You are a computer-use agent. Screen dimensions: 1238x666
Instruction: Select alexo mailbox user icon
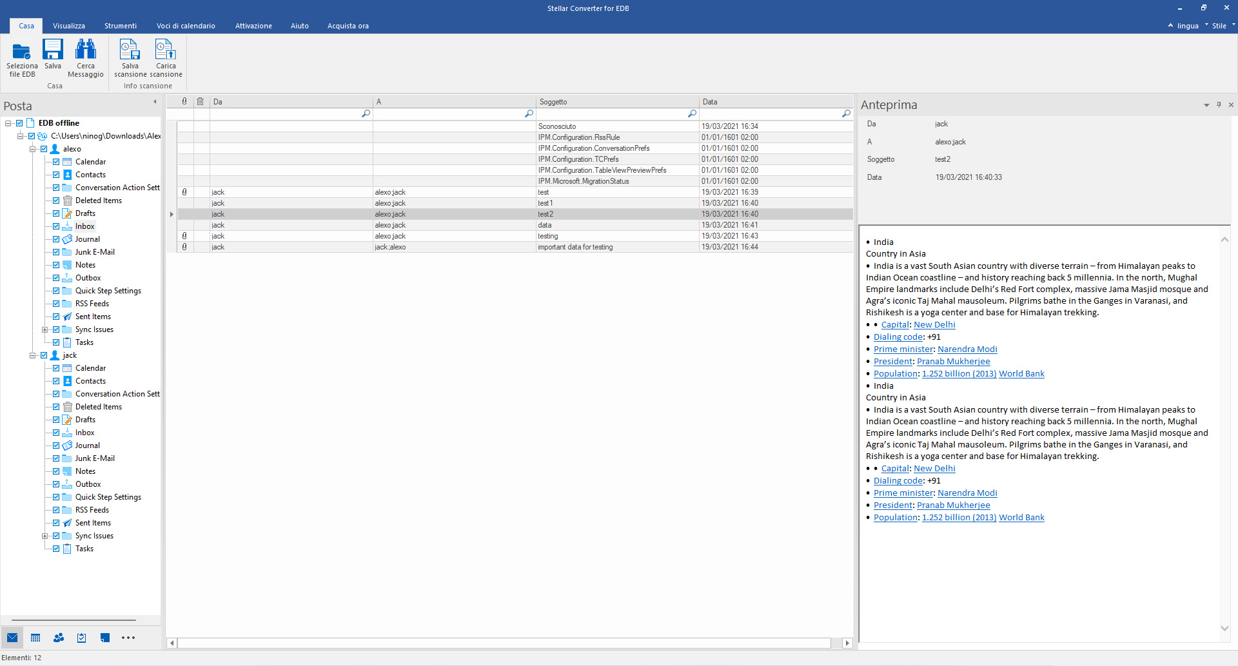pos(55,149)
